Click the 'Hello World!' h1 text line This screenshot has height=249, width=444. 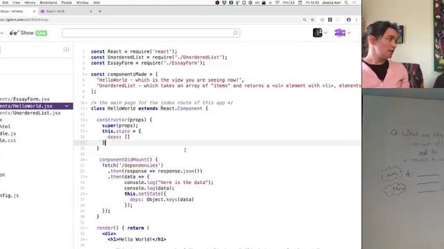[x=137, y=239]
